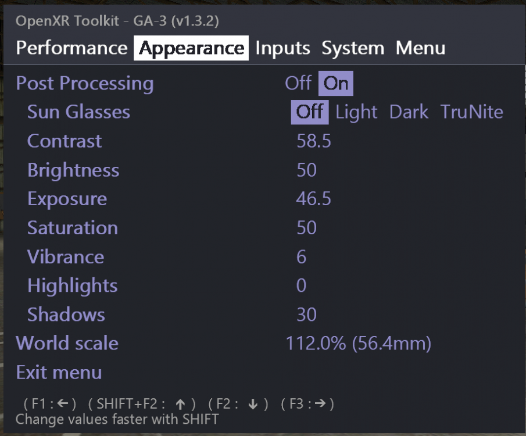The width and height of the screenshot is (526, 436).
Task: Select the Highlights value 0
Action: [301, 285]
